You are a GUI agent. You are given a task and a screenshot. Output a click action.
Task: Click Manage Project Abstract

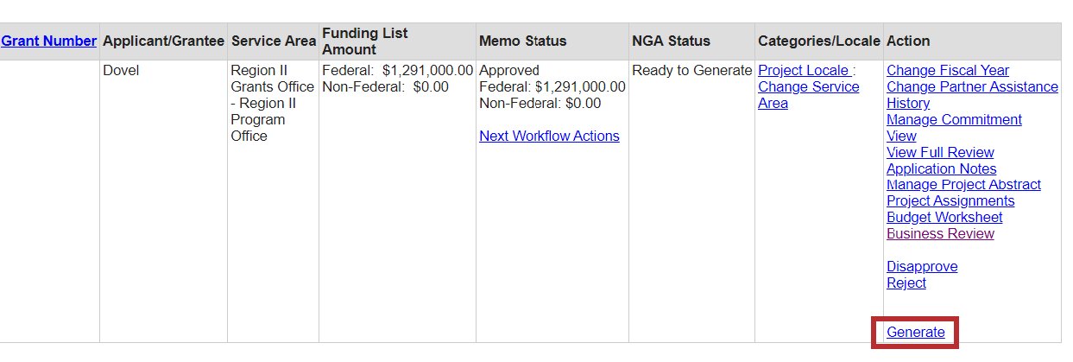point(963,185)
